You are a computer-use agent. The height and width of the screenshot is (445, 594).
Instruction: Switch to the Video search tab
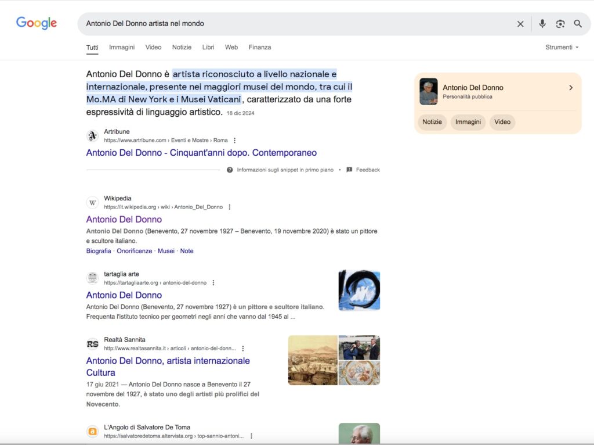pyautogui.click(x=153, y=48)
